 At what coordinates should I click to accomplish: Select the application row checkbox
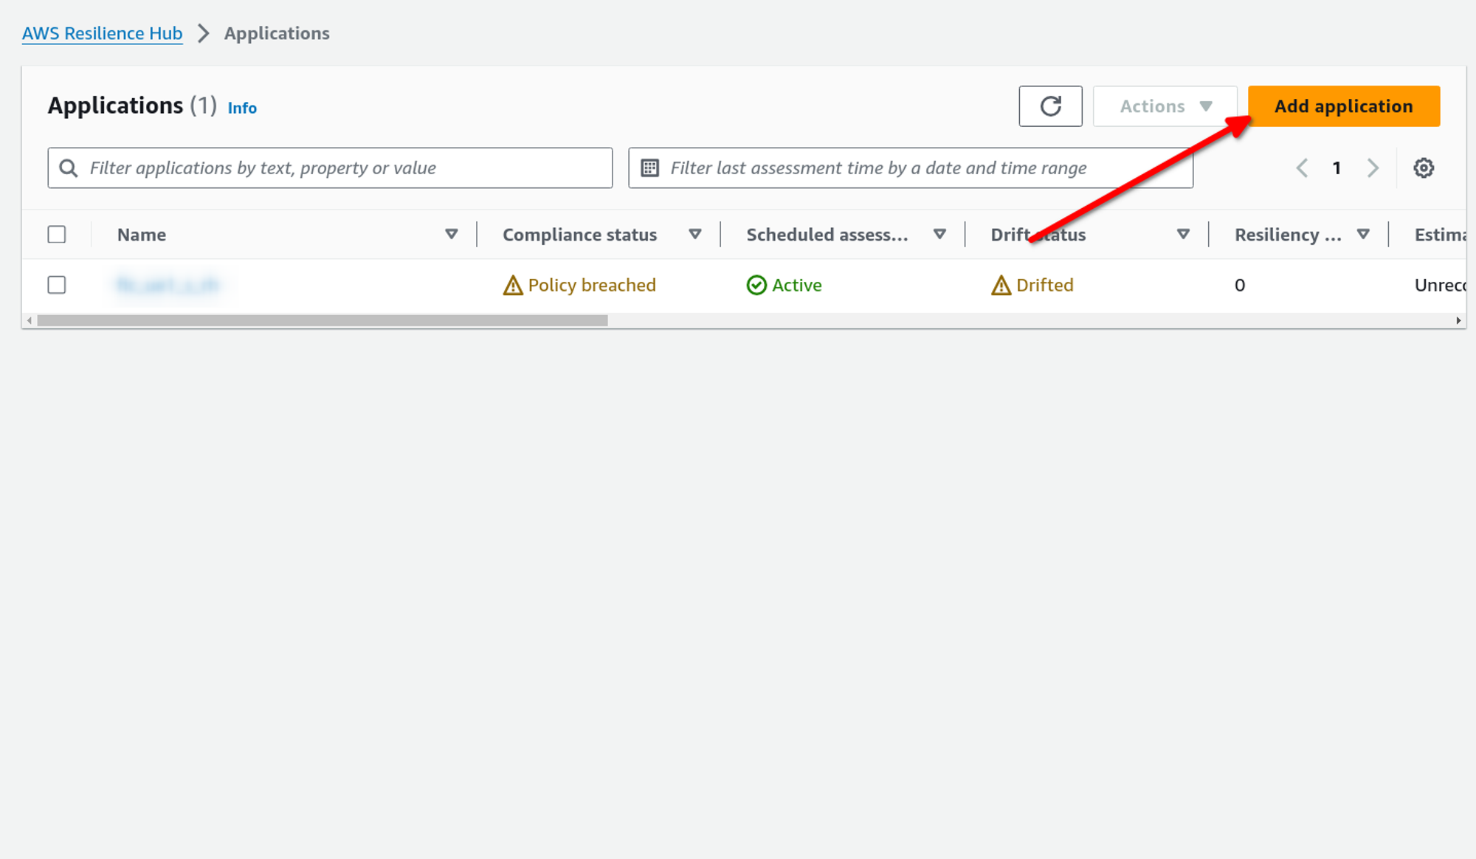coord(57,285)
